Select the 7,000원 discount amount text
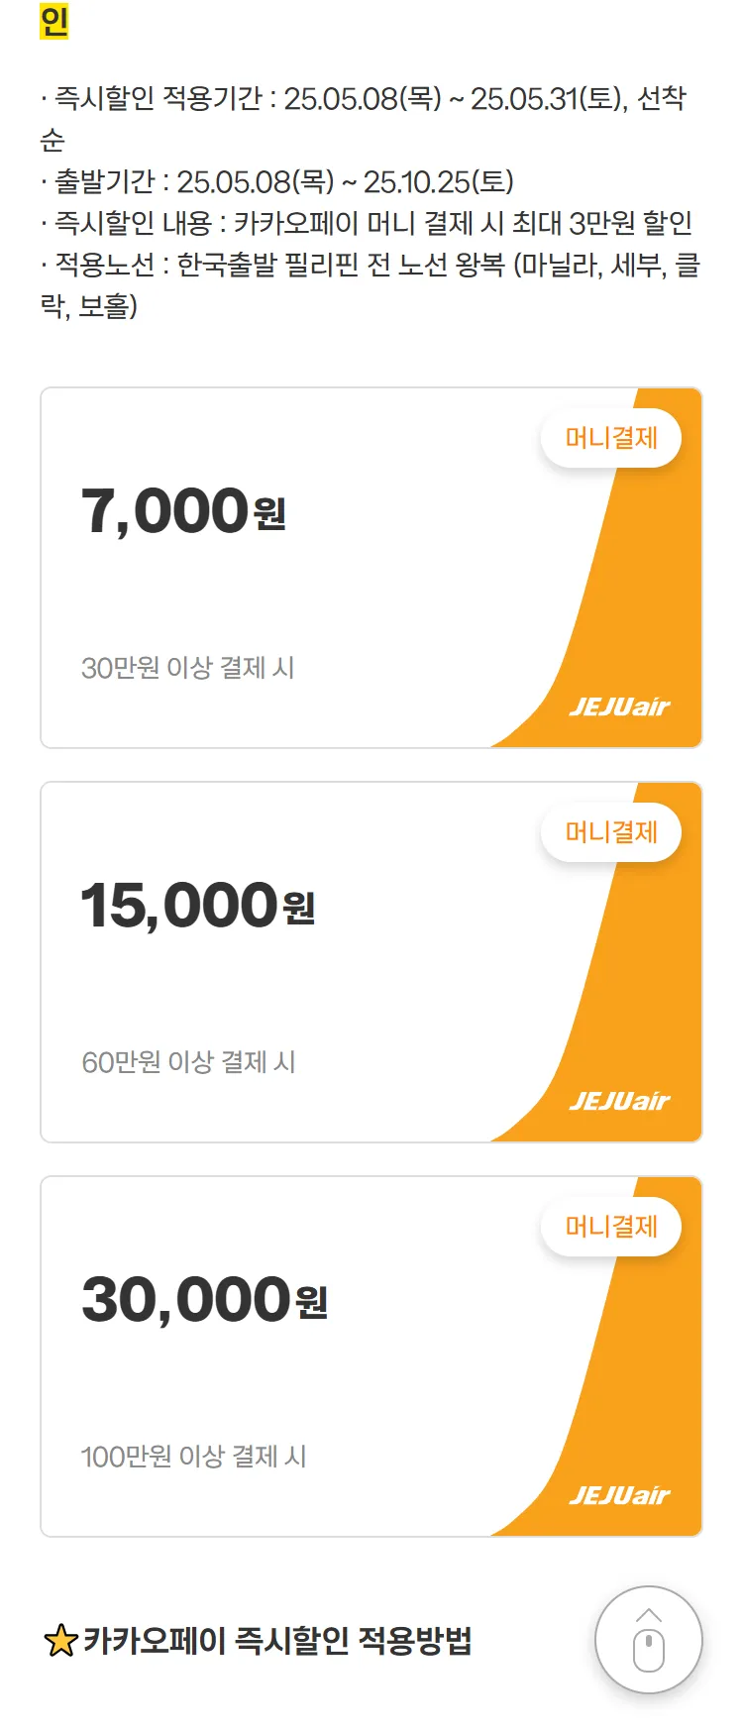 coord(183,511)
